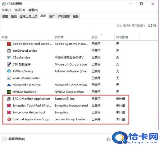The image size is (159, 145).
Task: Click the CBoxService entry icon
Action: click(9, 58)
